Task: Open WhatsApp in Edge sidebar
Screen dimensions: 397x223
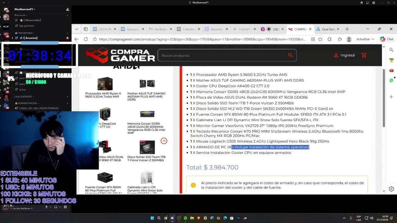Action: [x=391, y=80]
